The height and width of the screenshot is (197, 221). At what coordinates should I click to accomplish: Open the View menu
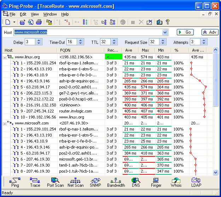pyautogui.click(x=35, y=14)
